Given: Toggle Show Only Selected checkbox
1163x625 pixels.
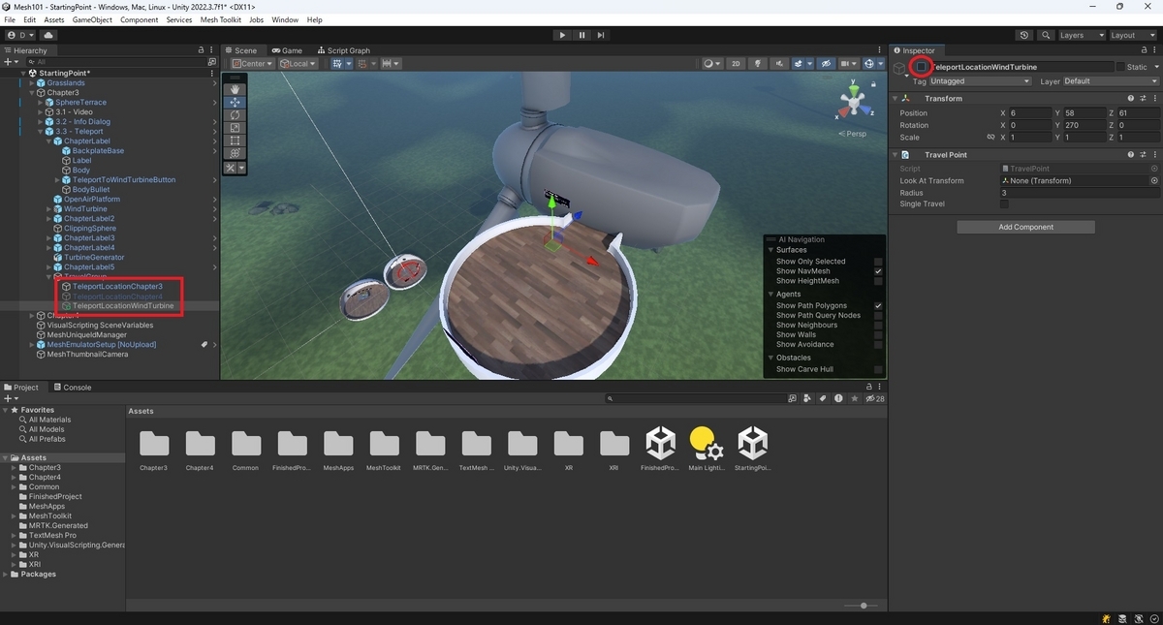Looking at the screenshot, I should (x=878, y=262).
